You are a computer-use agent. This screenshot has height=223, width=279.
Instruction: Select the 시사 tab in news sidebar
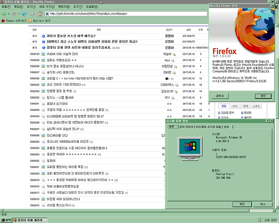234,106
